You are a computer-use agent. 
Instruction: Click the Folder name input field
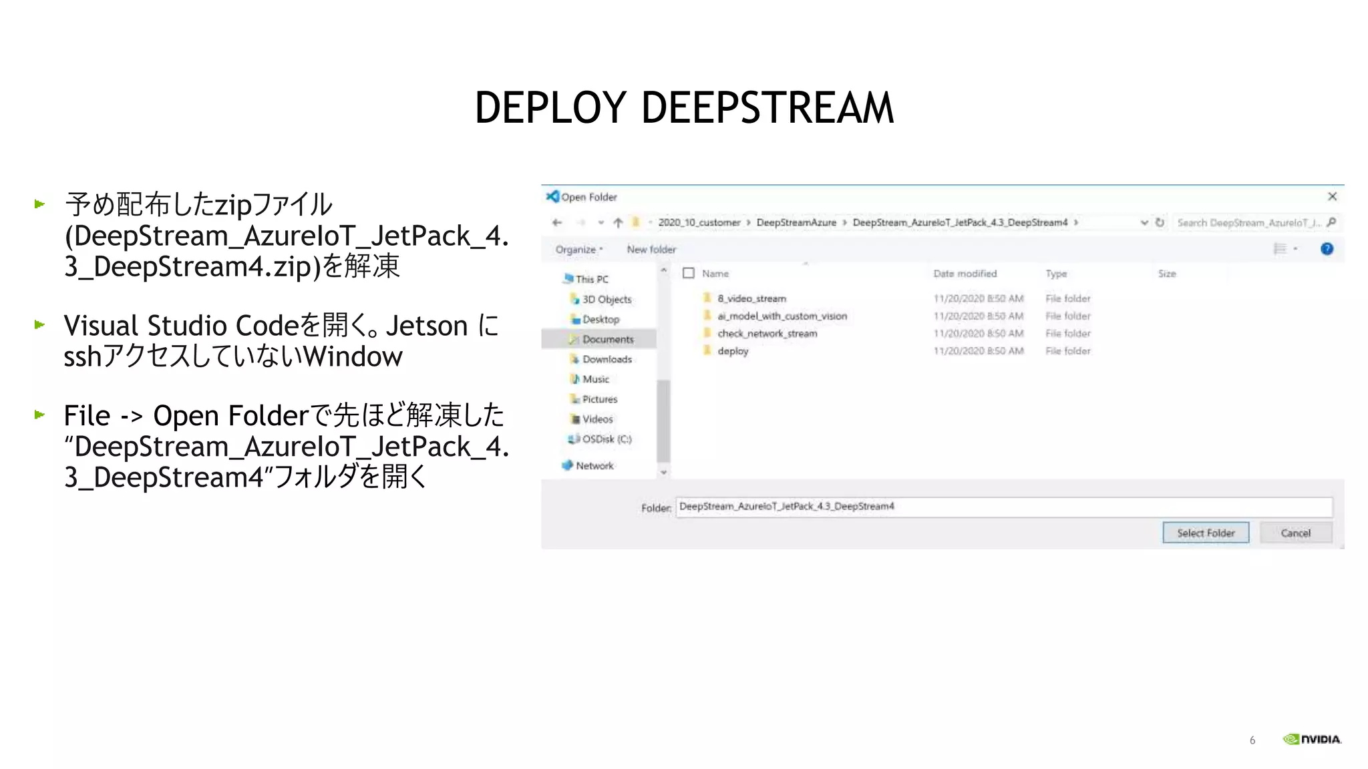point(1004,507)
